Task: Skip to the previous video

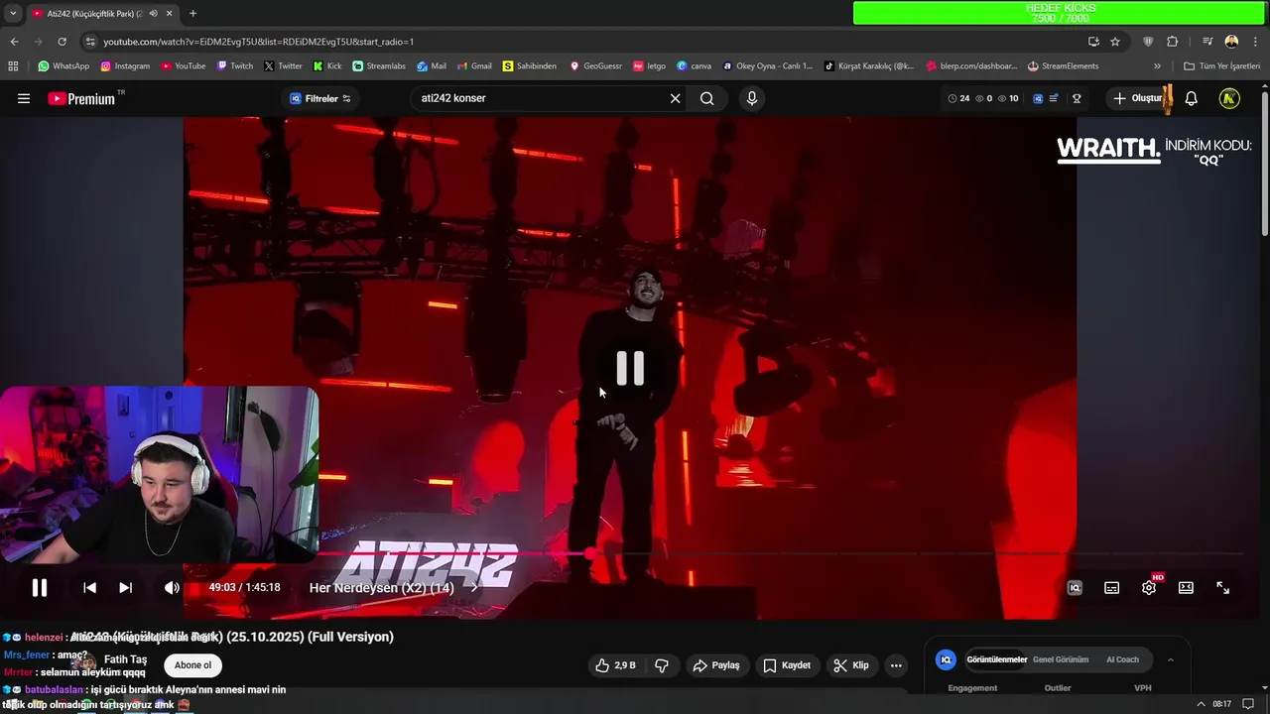Action: pyautogui.click(x=89, y=588)
